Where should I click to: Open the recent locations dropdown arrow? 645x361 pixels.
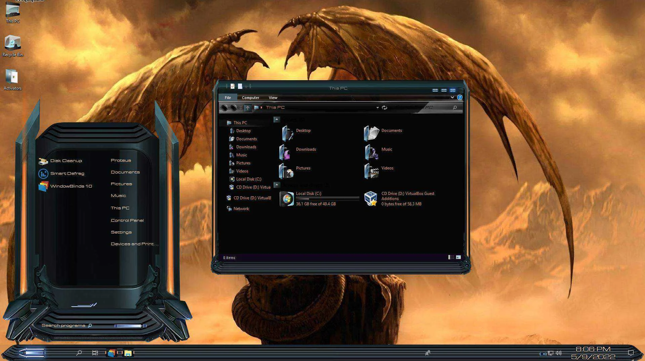point(240,108)
